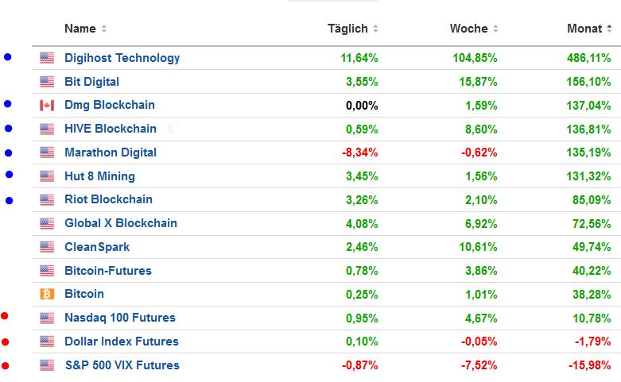Click the orange Bitcoin logo icon
The width and height of the screenshot is (621, 382).
tap(47, 295)
